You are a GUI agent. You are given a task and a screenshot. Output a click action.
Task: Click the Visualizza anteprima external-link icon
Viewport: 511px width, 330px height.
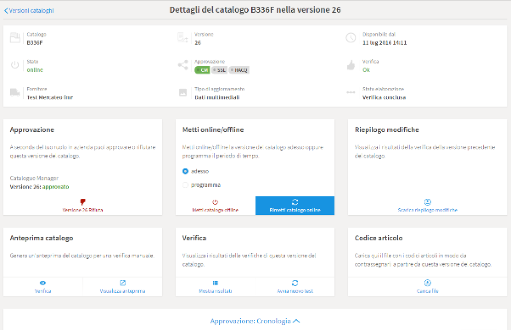coord(123,283)
